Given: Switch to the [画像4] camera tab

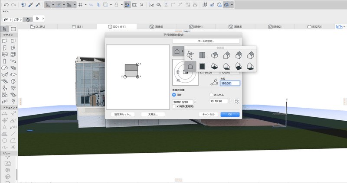Looking at the screenshot, I should 196,27.
